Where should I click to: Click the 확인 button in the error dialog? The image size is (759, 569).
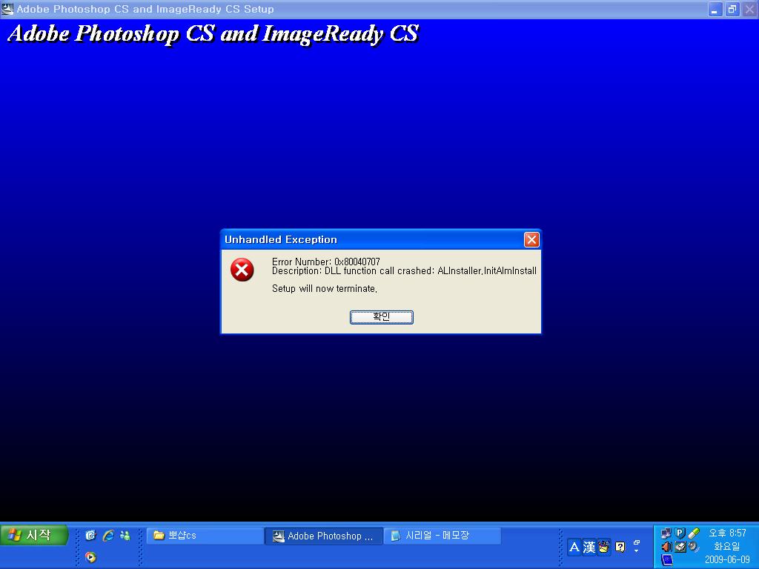click(x=382, y=317)
